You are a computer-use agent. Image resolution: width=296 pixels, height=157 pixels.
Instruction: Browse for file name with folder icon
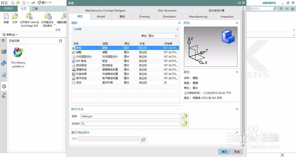coord(185,116)
